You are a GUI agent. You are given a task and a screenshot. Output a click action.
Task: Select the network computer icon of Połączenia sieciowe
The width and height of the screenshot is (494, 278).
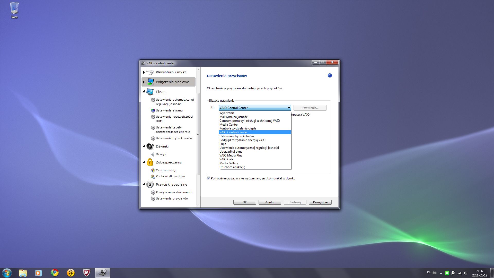point(150,82)
